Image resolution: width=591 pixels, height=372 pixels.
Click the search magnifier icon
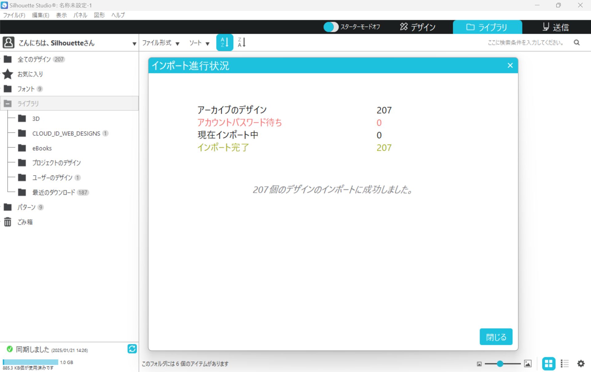click(577, 43)
